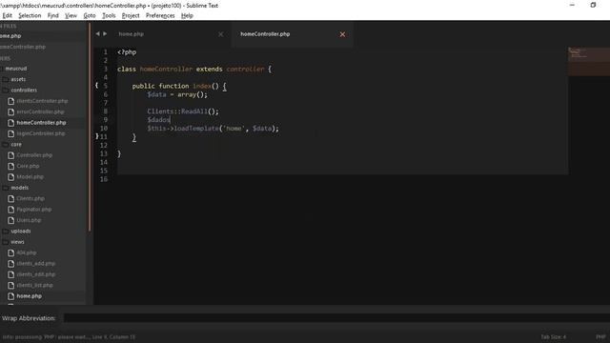Close the homeController.php tab
The width and height of the screenshot is (610, 343).
[342, 34]
